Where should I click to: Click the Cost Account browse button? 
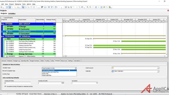point(158,68)
